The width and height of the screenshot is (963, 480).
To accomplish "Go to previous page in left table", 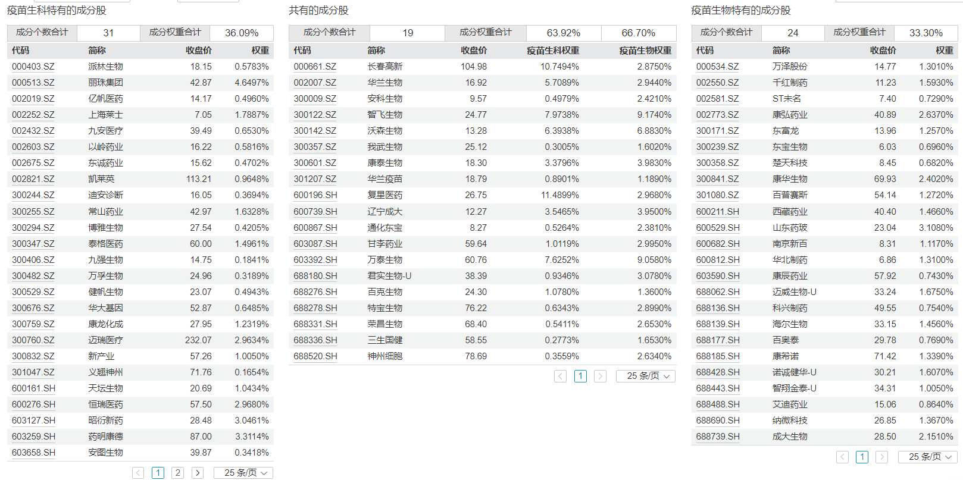I will 138,473.
